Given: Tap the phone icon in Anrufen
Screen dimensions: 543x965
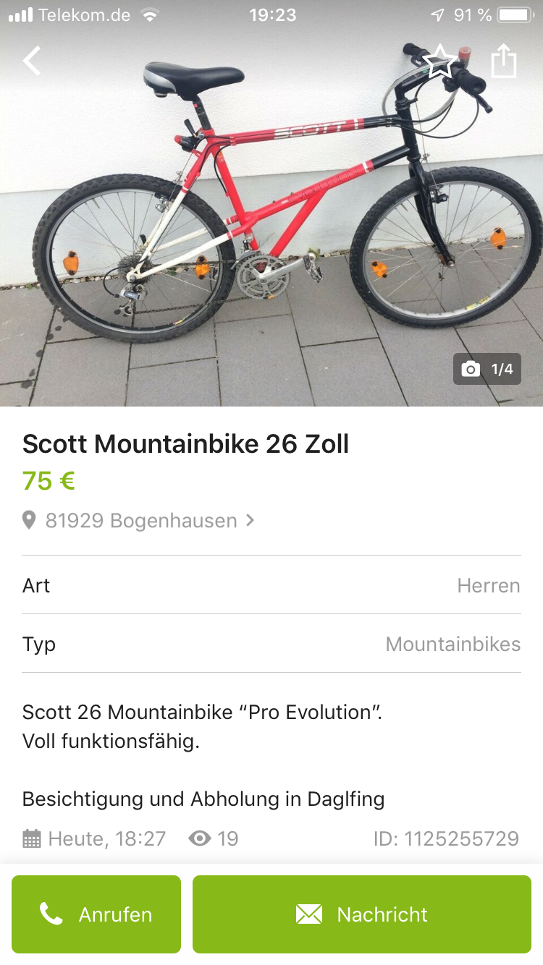Looking at the screenshot, I should (x=51, y=914).
